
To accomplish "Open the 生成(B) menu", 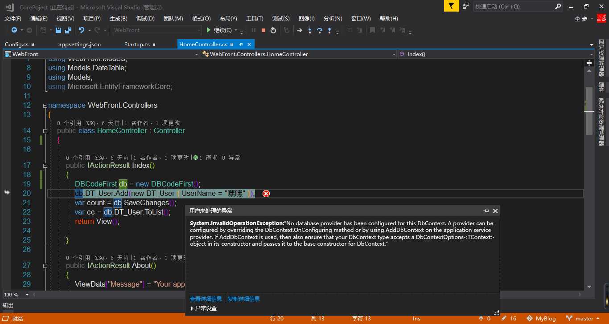I will [x=119, y=19].
